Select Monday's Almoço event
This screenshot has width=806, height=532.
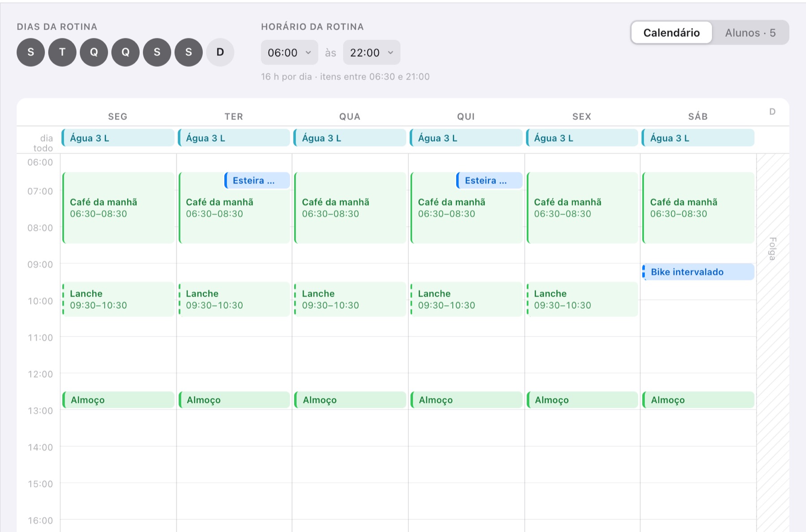(118, 400)
